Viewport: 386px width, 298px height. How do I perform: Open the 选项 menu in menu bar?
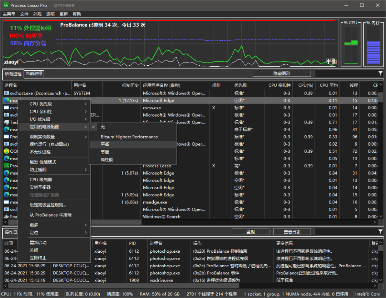[x=50, y=14]
